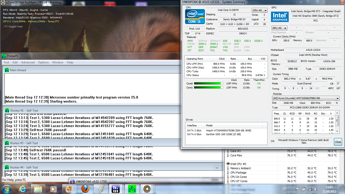Click the thermometer icon beside CPU Package

pyautogui.click(x=228, y=173)
